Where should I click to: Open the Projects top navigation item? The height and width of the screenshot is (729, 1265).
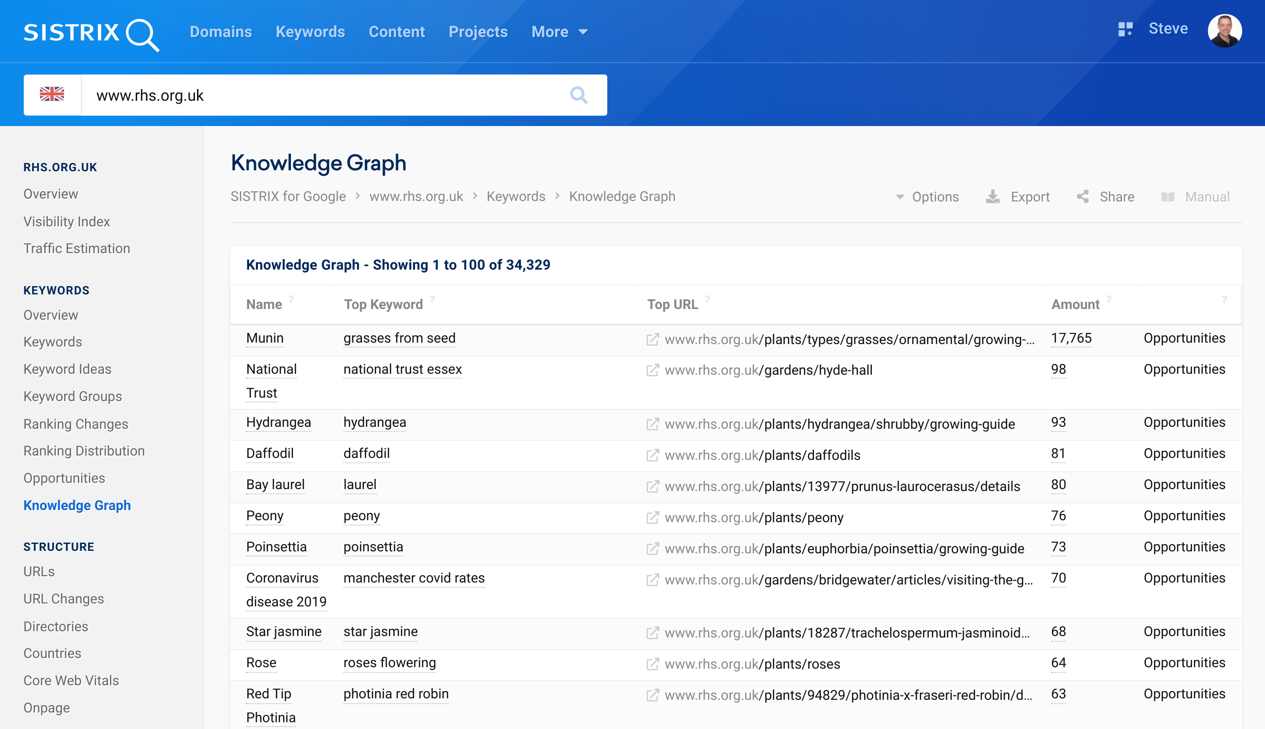[478, 32]
